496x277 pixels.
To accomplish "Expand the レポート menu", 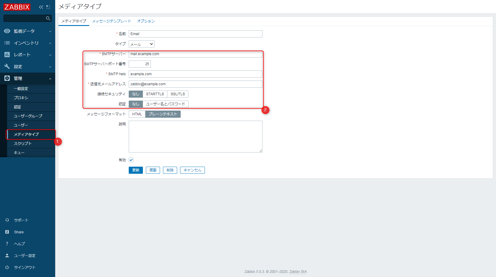I will tap(27, 55).
